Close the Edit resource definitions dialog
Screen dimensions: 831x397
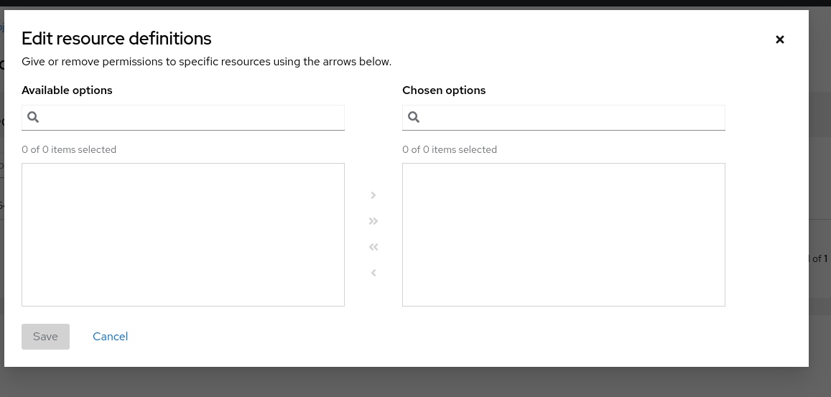(779, 39)
